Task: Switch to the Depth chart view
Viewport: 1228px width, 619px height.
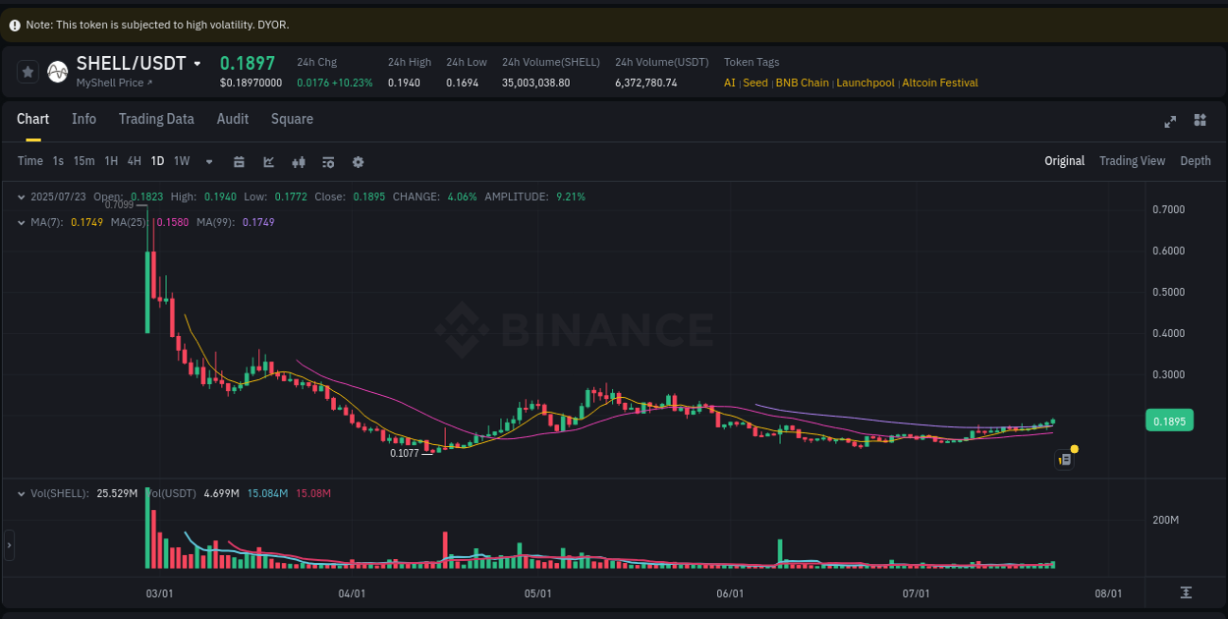Action: (1196, 160)
